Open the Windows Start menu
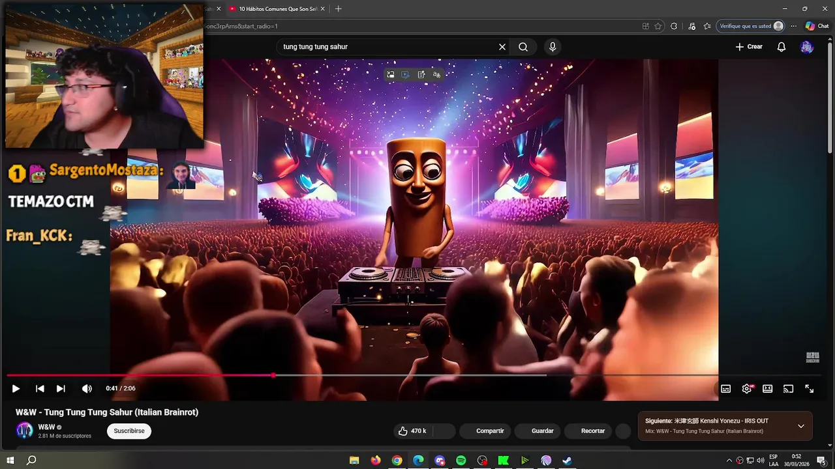This screenshot has height=469, width=835. coord(10,461)
